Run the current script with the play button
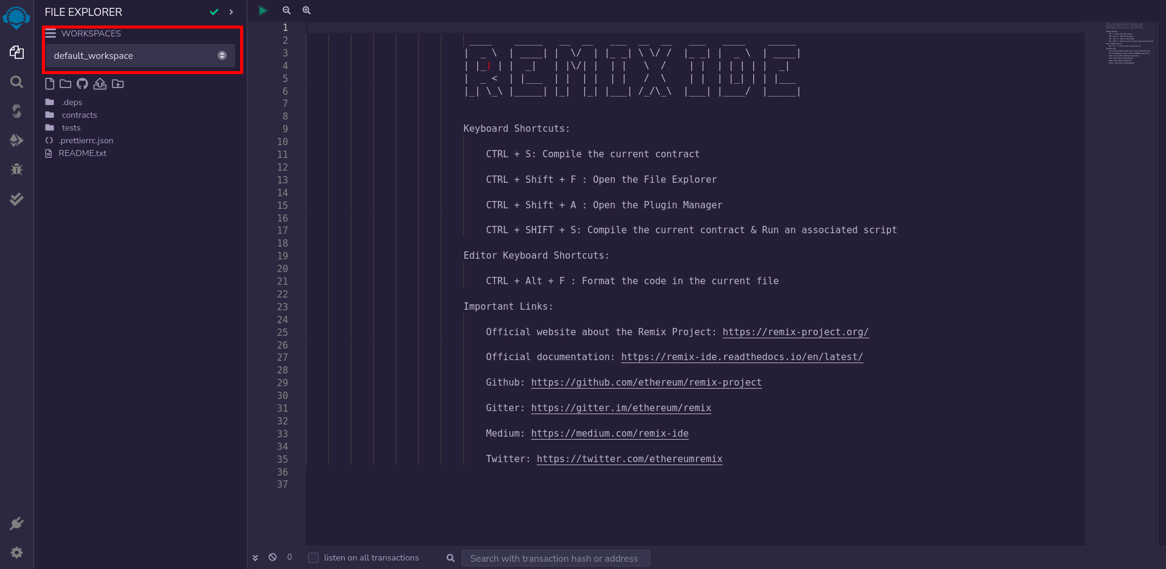 pyautogui.click(x=263, y=10)
